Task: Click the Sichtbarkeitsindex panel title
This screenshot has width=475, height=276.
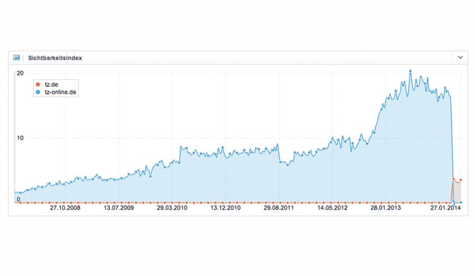Action: coord(55,58)
